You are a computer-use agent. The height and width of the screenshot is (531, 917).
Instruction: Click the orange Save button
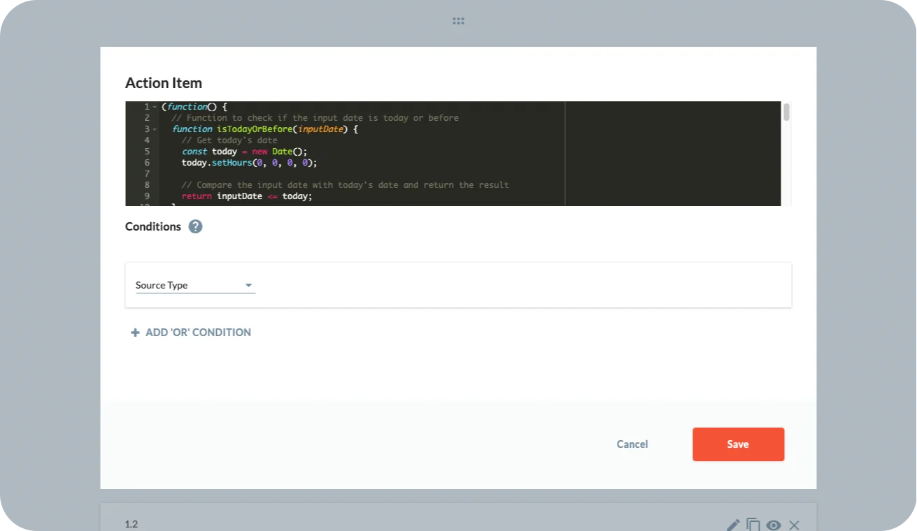pyautogui.click(x=738, y=444)
